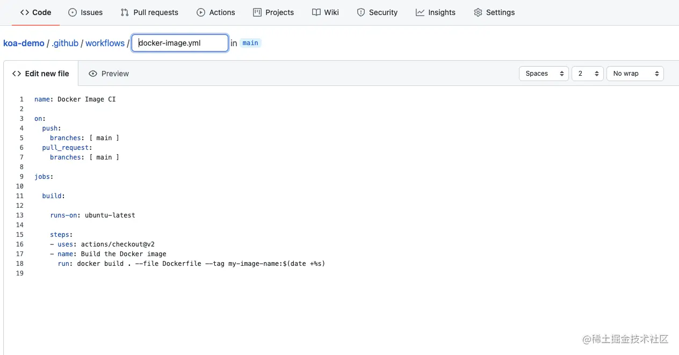Open Actions using the play-circle icon
This screenshot has height=355, width=679.
coord(201,12)
